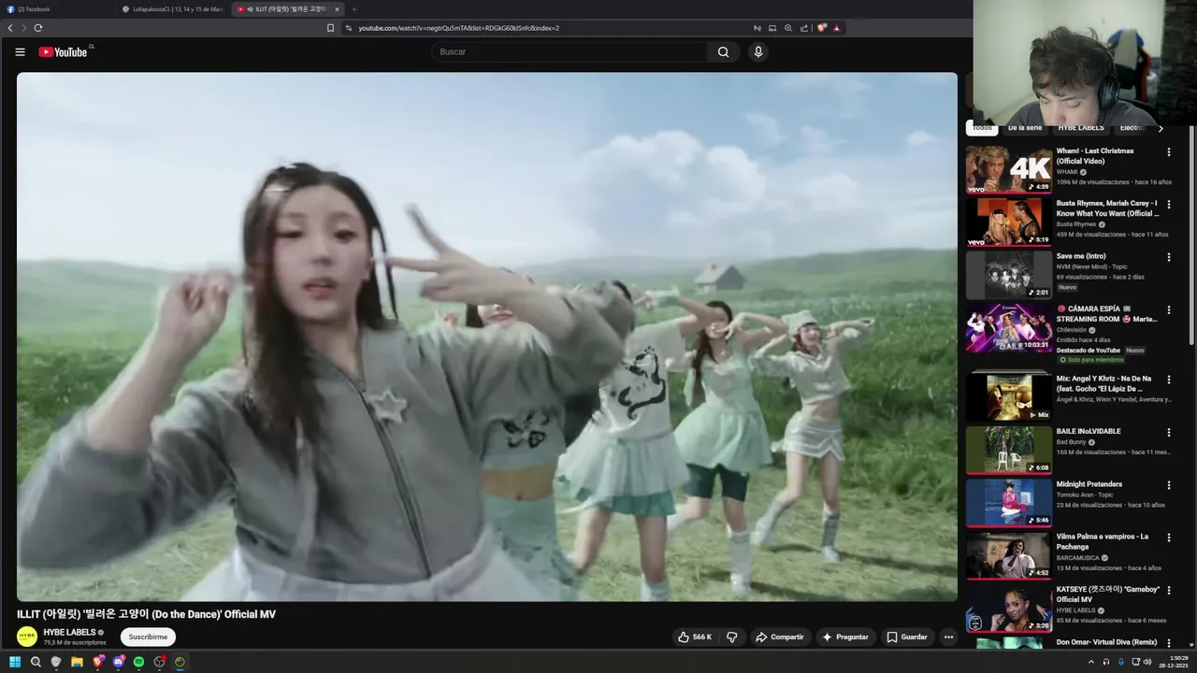Save video with Guardar button
The height and width of the screenshot is (673, 1197).
(907, 637)
